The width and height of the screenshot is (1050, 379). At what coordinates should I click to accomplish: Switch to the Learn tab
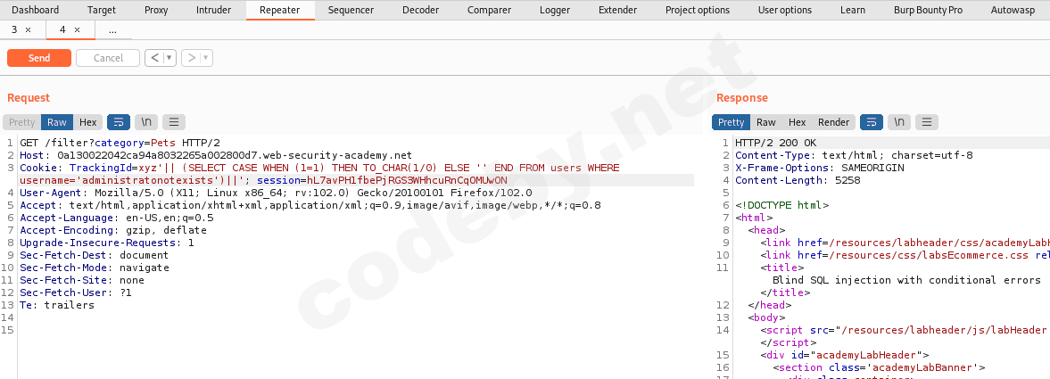coord(853,10)
